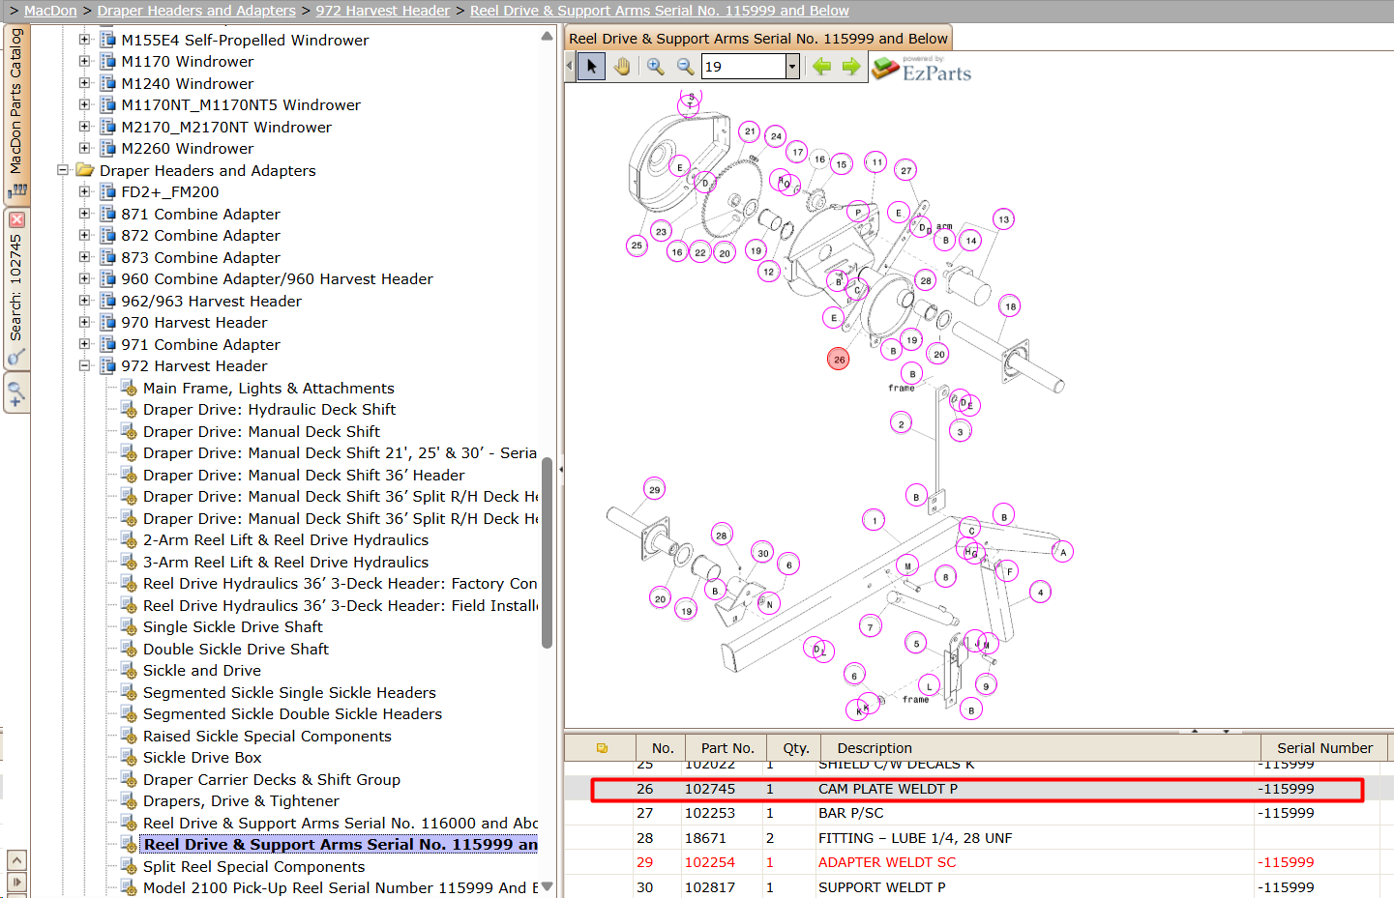
Task: Select callout 26 highlighted in diagram
Action: [x=839, y=359]
